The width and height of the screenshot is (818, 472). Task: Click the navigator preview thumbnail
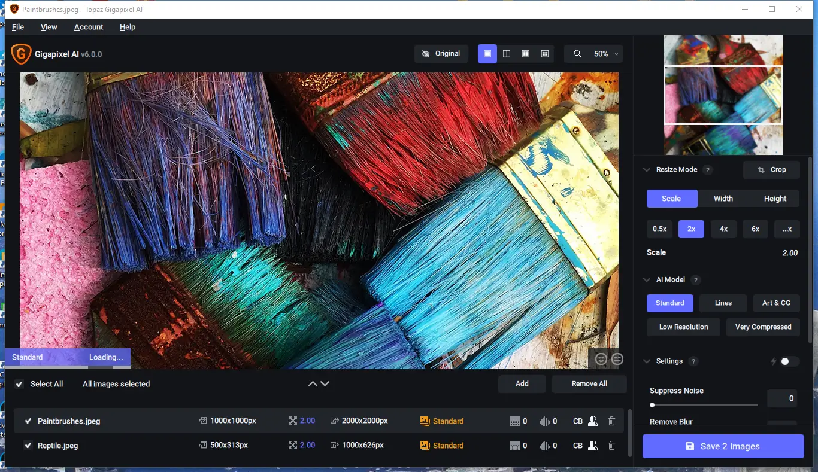coord(723,95)
